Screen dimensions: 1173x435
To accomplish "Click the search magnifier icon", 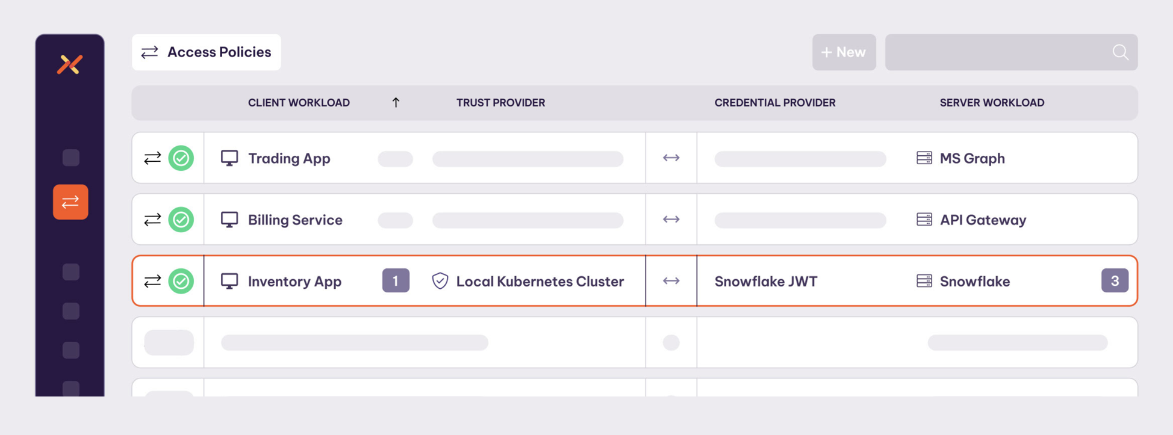I will (x=1120, y=52).
